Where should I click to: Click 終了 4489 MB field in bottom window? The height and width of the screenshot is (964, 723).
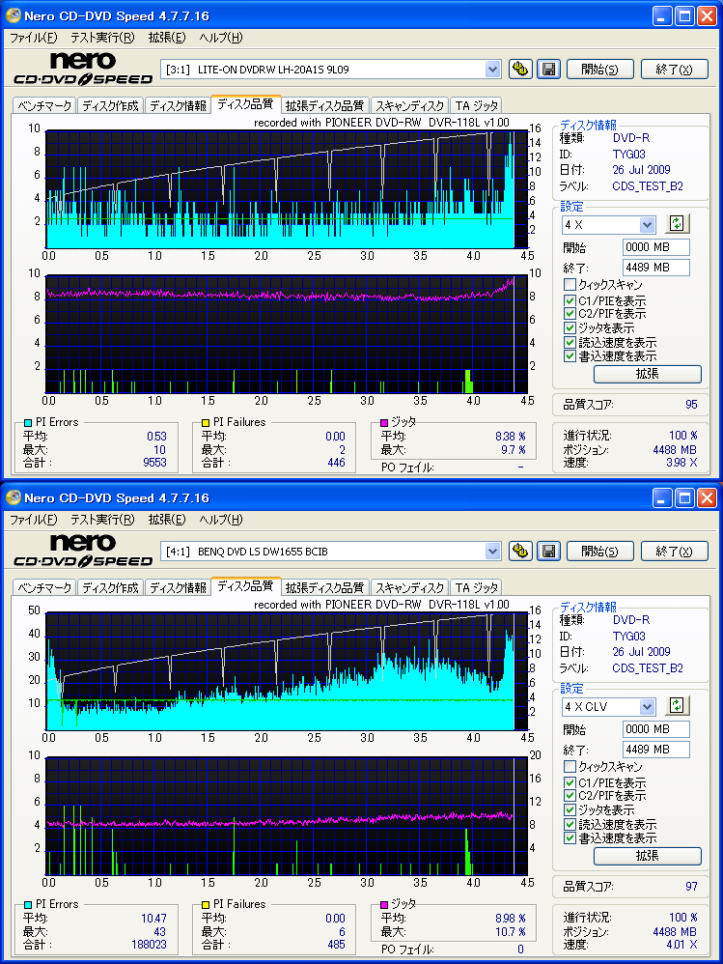(656, 750)
